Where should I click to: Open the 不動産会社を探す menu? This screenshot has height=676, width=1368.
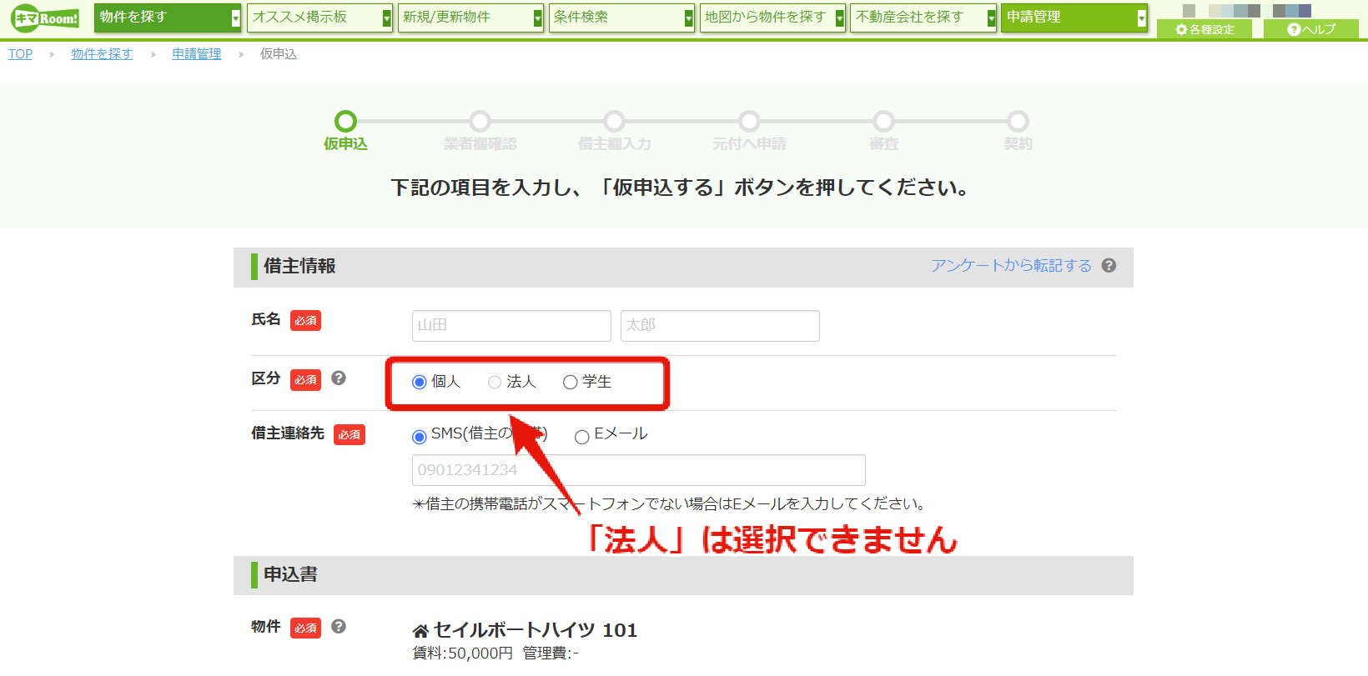(923, 18)
